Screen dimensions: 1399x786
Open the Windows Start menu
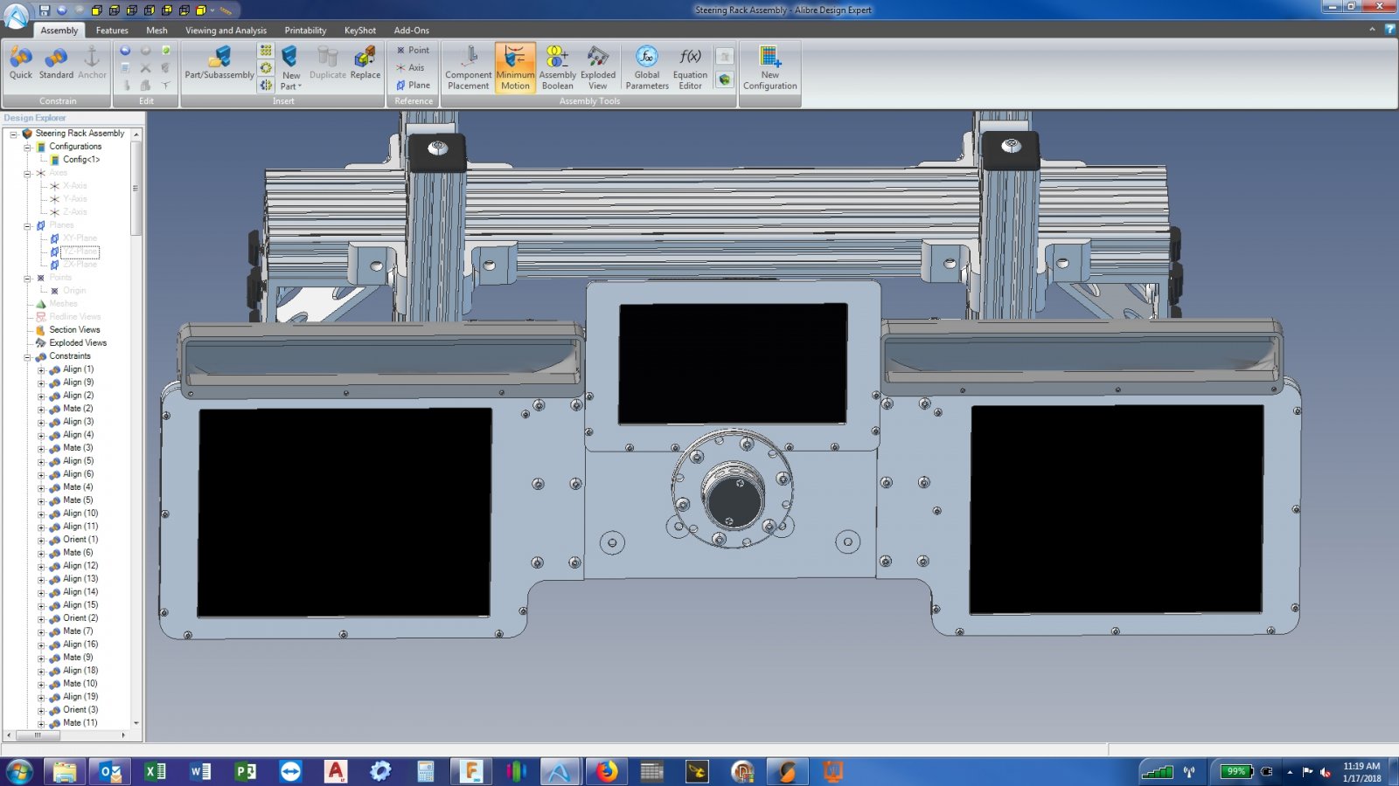click(x=19, y=771)
